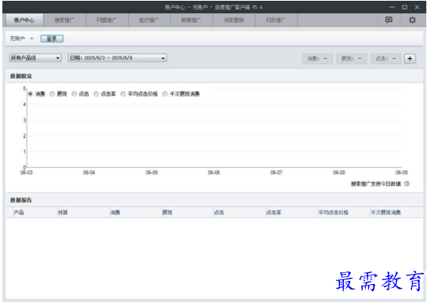
Task: Switch to the 账户中心 tab
Action: point(24,20)
